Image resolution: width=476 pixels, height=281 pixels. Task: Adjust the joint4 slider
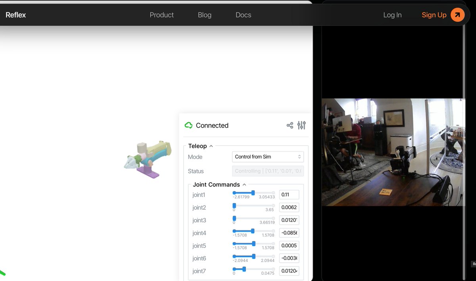[253, 231]
